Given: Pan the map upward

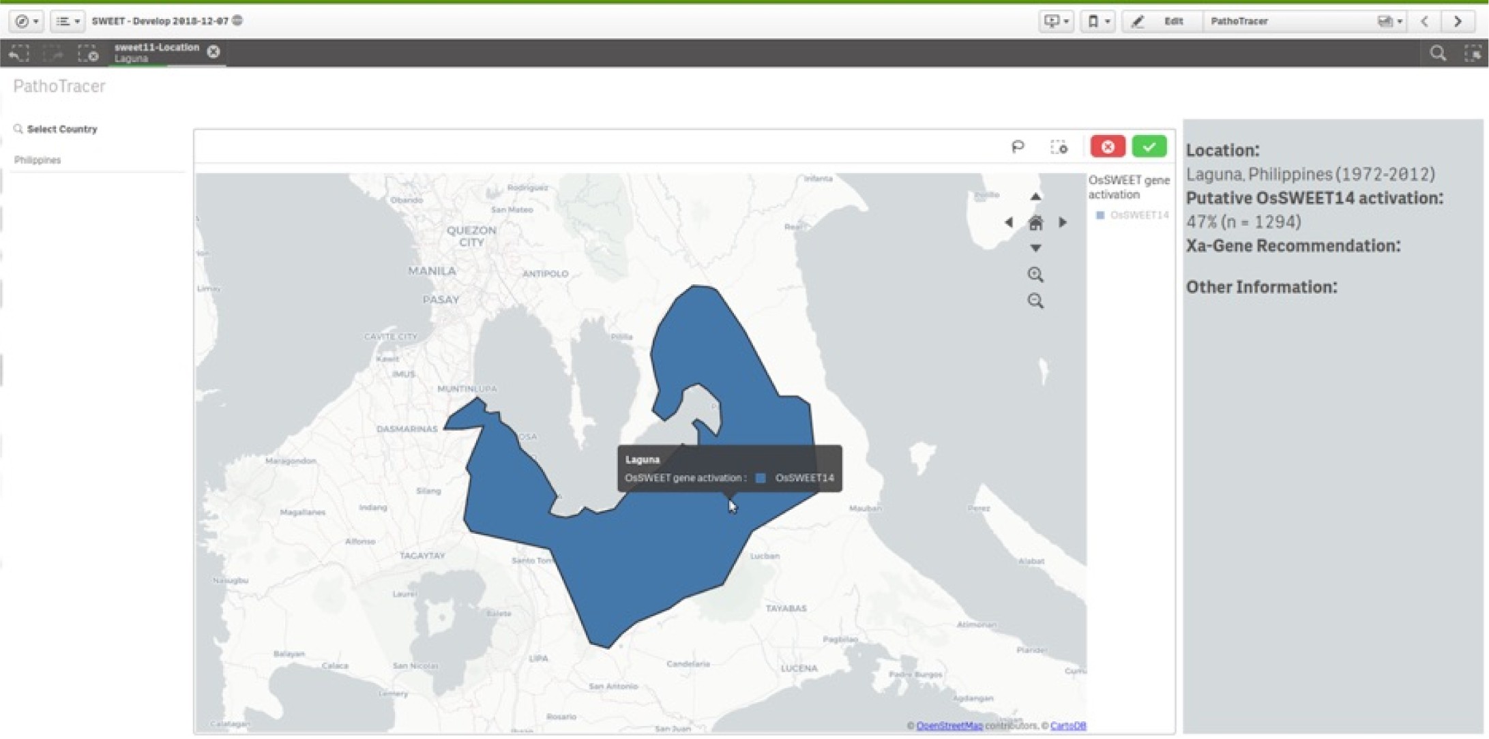Looking at the screenshot, I should tap(1035, 196).
